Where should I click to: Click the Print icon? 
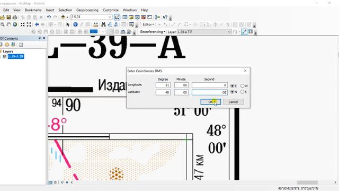click(x=15, y=17)
